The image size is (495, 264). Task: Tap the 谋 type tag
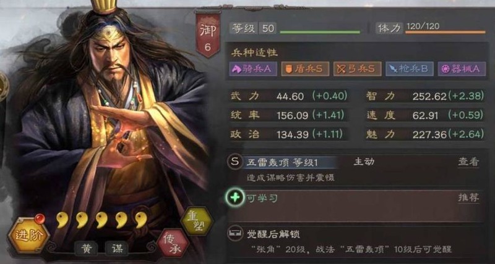(x=116, y=249)
